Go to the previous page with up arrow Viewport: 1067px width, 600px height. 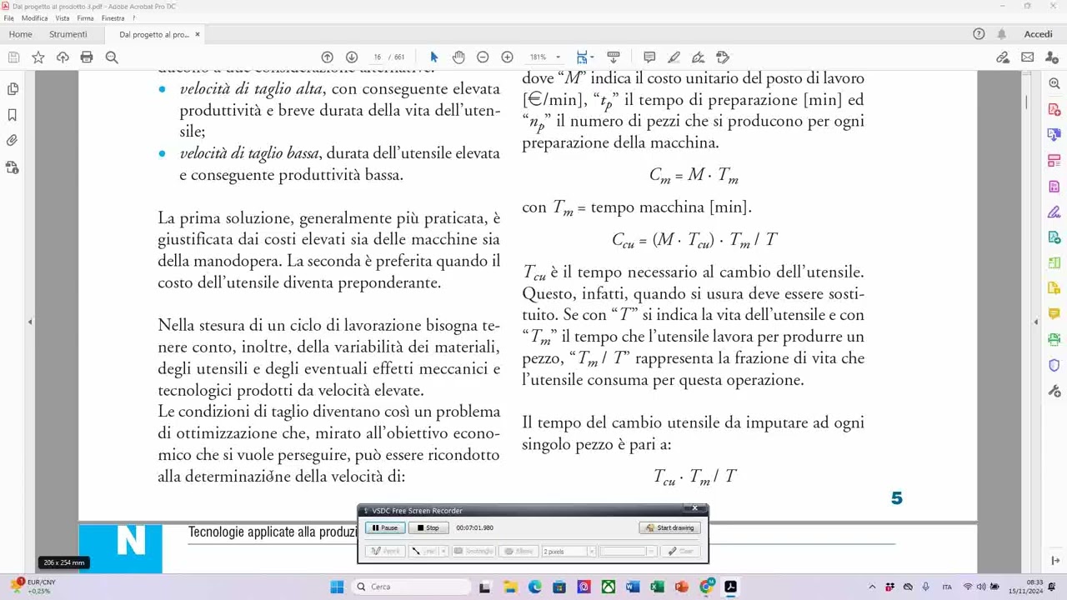click(x=328, y=57)
